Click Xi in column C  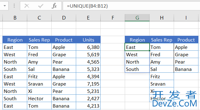(39, 91)
